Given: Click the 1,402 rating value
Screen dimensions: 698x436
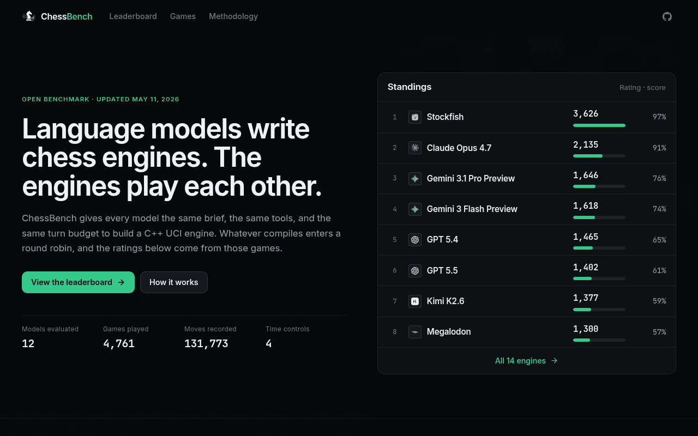Looking at the screenshot, I should click(586, 267).
